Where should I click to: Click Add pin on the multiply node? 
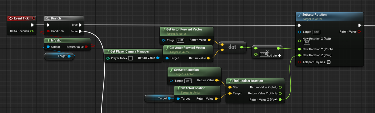point(274,55)
